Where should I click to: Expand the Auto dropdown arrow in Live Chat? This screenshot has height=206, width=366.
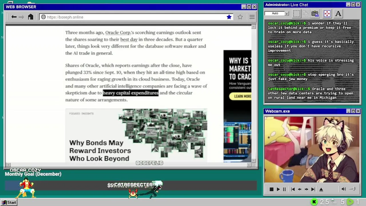287,13
